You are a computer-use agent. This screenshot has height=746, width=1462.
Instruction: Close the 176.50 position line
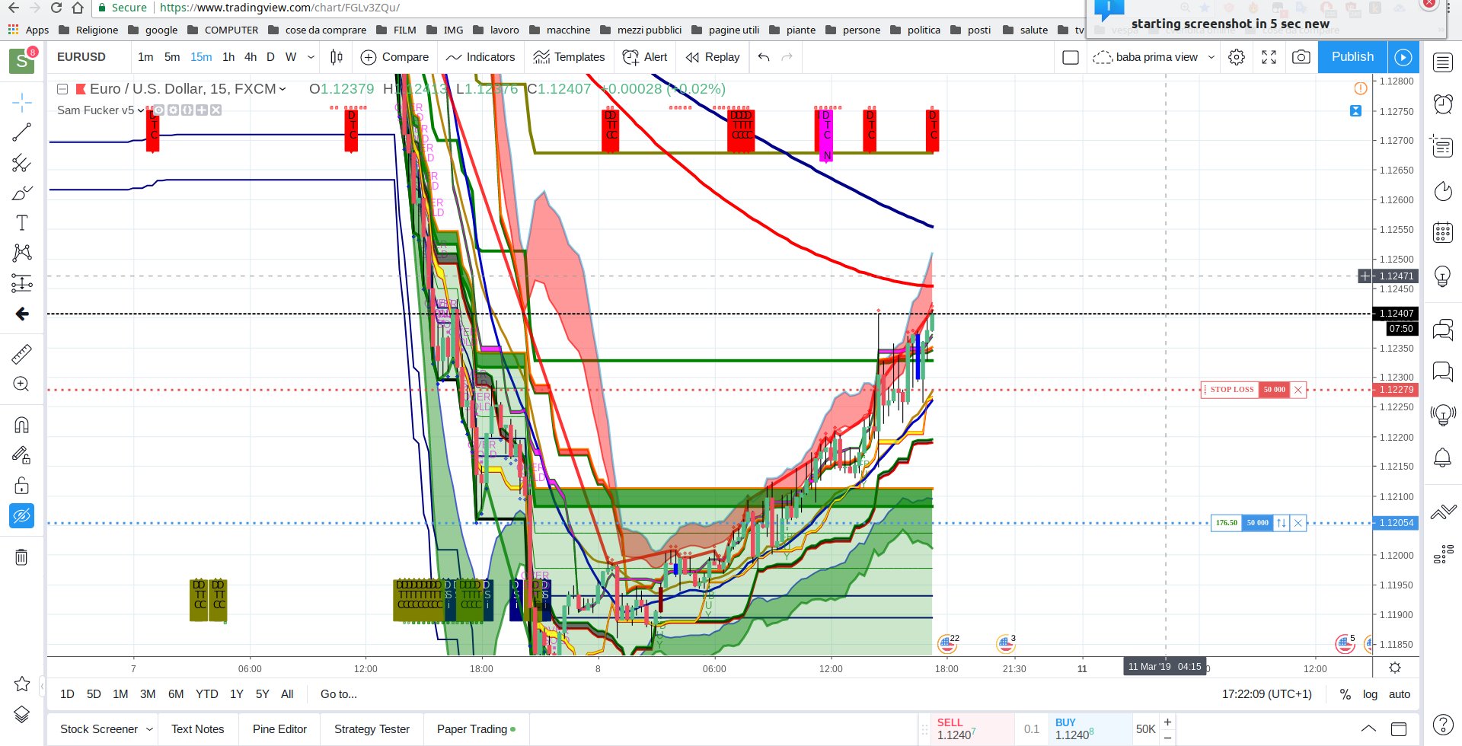click(1298, 523)
